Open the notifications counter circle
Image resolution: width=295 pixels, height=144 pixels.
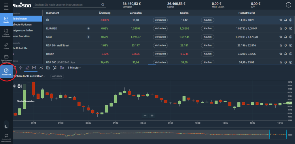[288, 5]
